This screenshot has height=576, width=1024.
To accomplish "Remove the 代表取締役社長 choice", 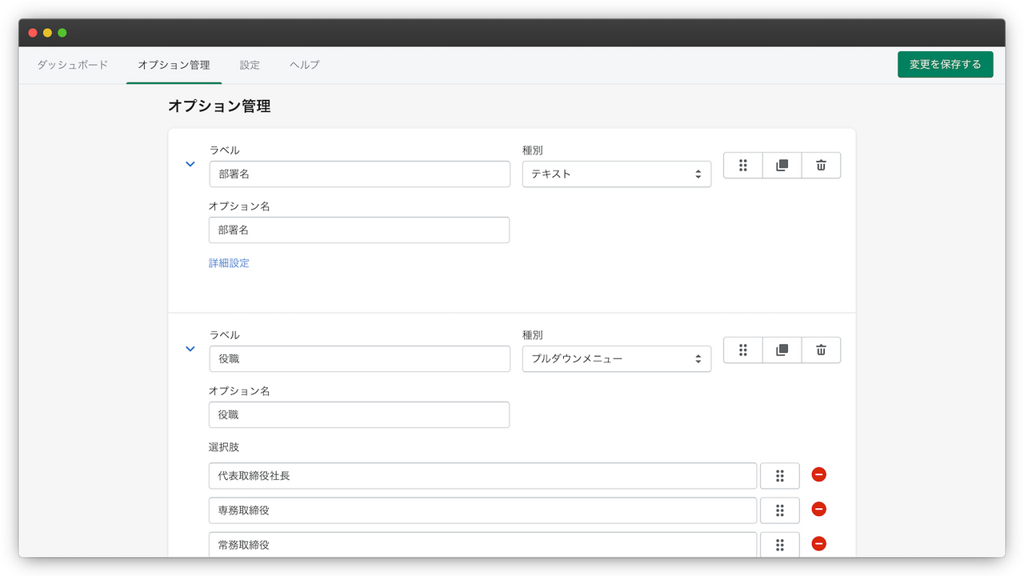I will click(818, 474).
